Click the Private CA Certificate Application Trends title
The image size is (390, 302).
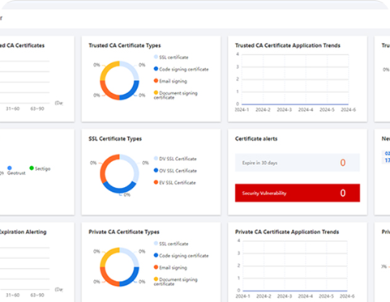coord(287,232)
